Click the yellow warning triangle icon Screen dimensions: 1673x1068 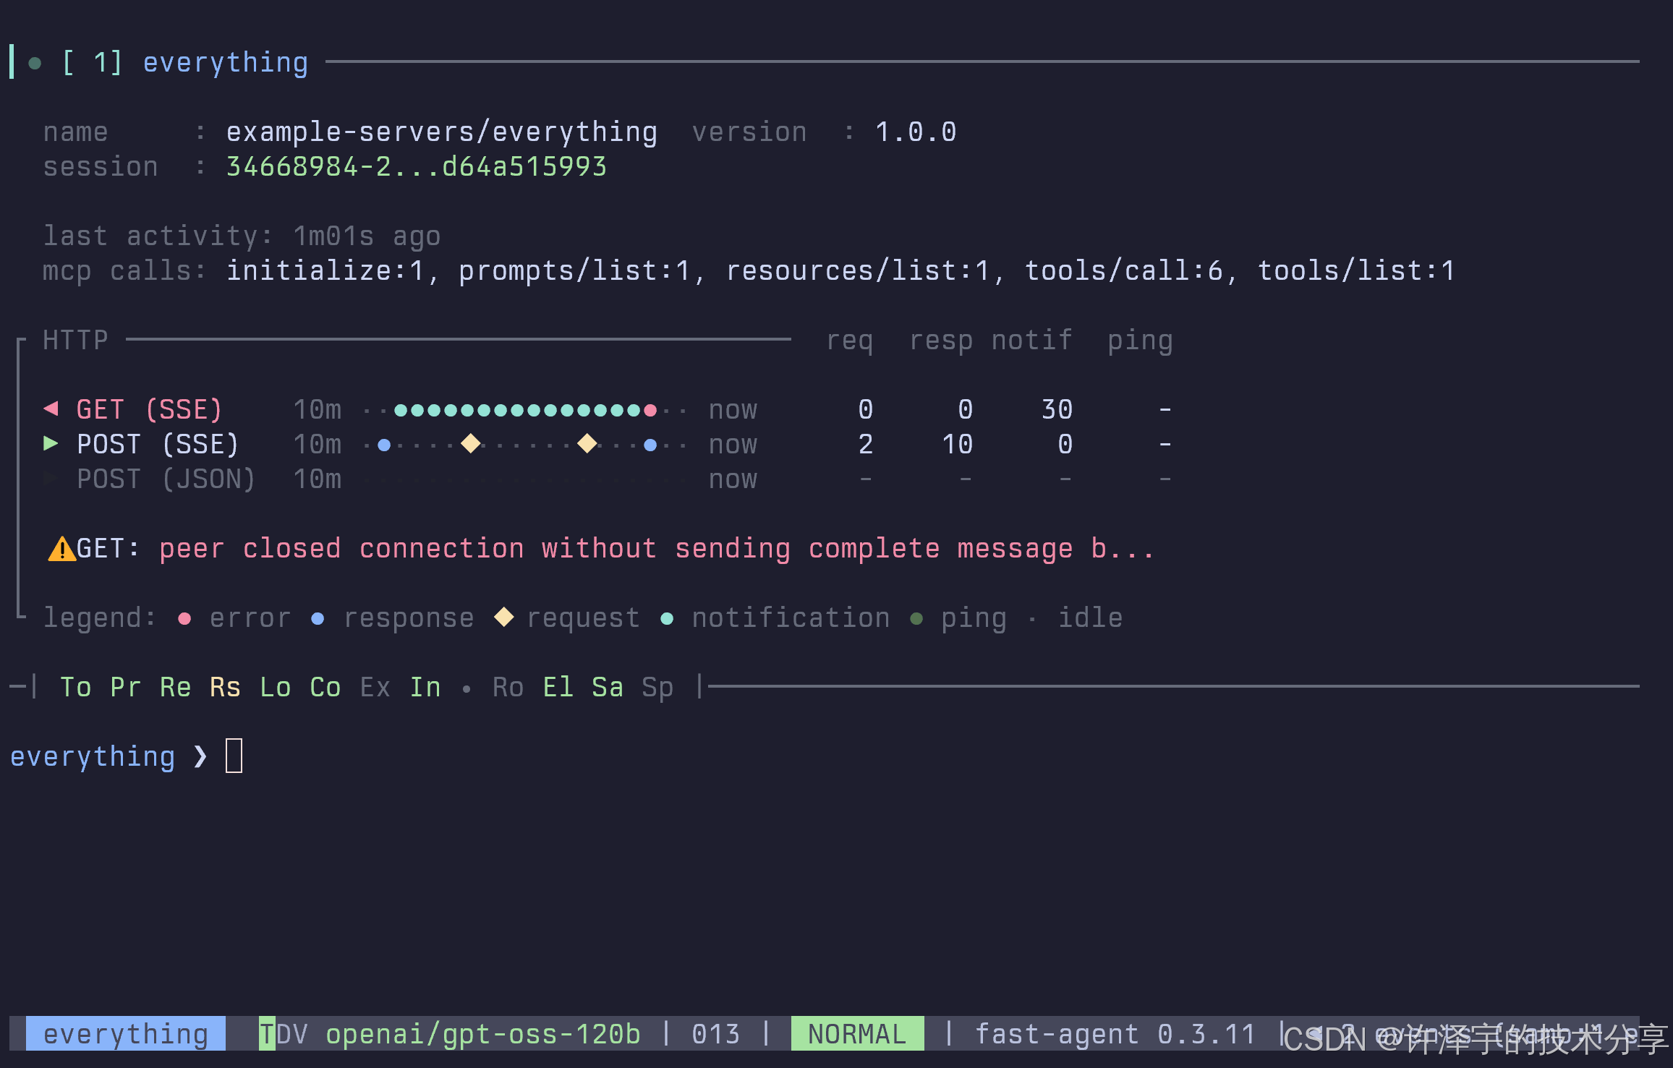(61, 550)
